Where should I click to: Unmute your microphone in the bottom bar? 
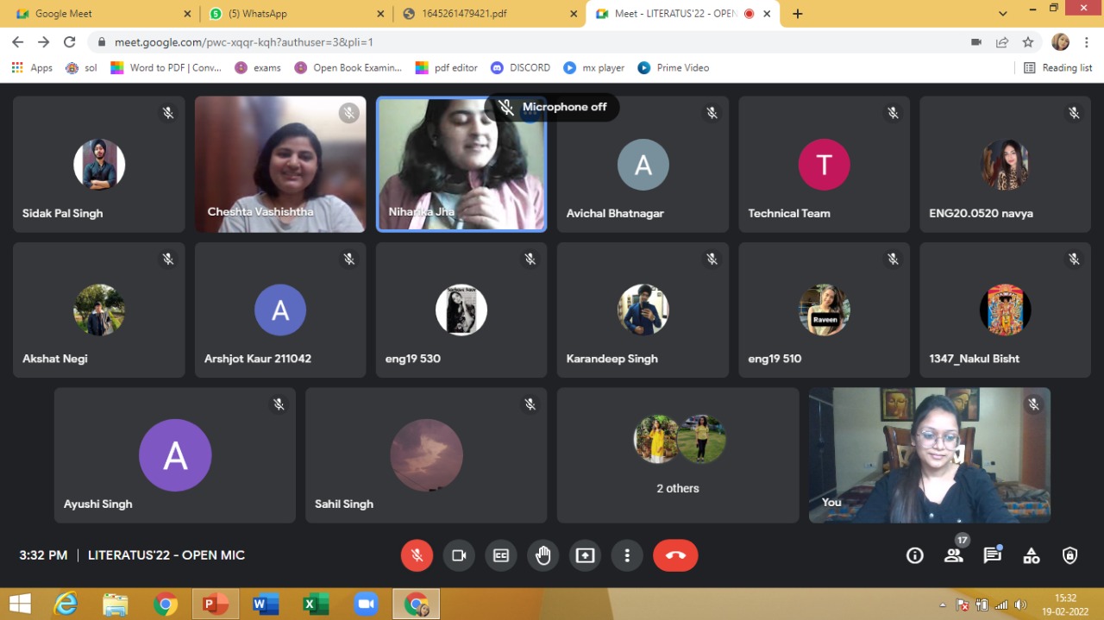pos(417,555)
